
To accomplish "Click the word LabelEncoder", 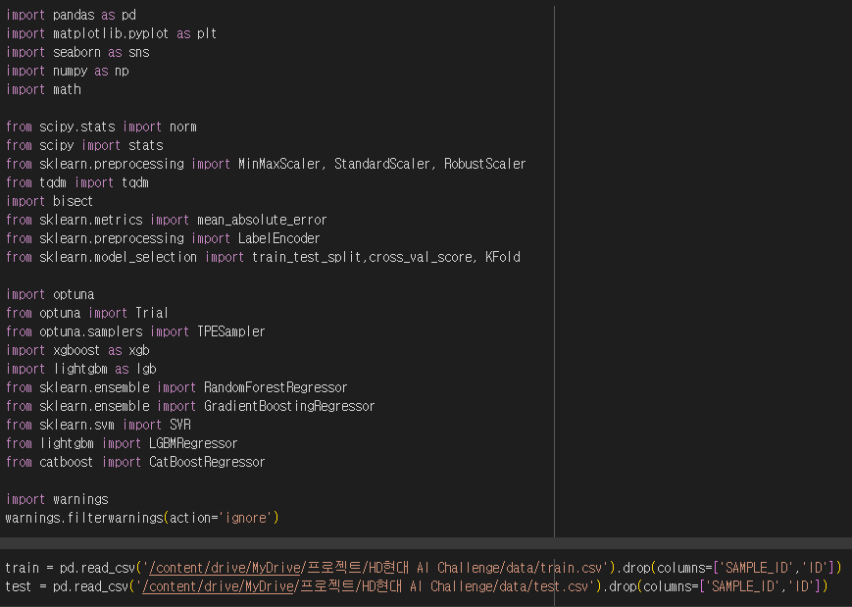I will click(x=278, y=238).
